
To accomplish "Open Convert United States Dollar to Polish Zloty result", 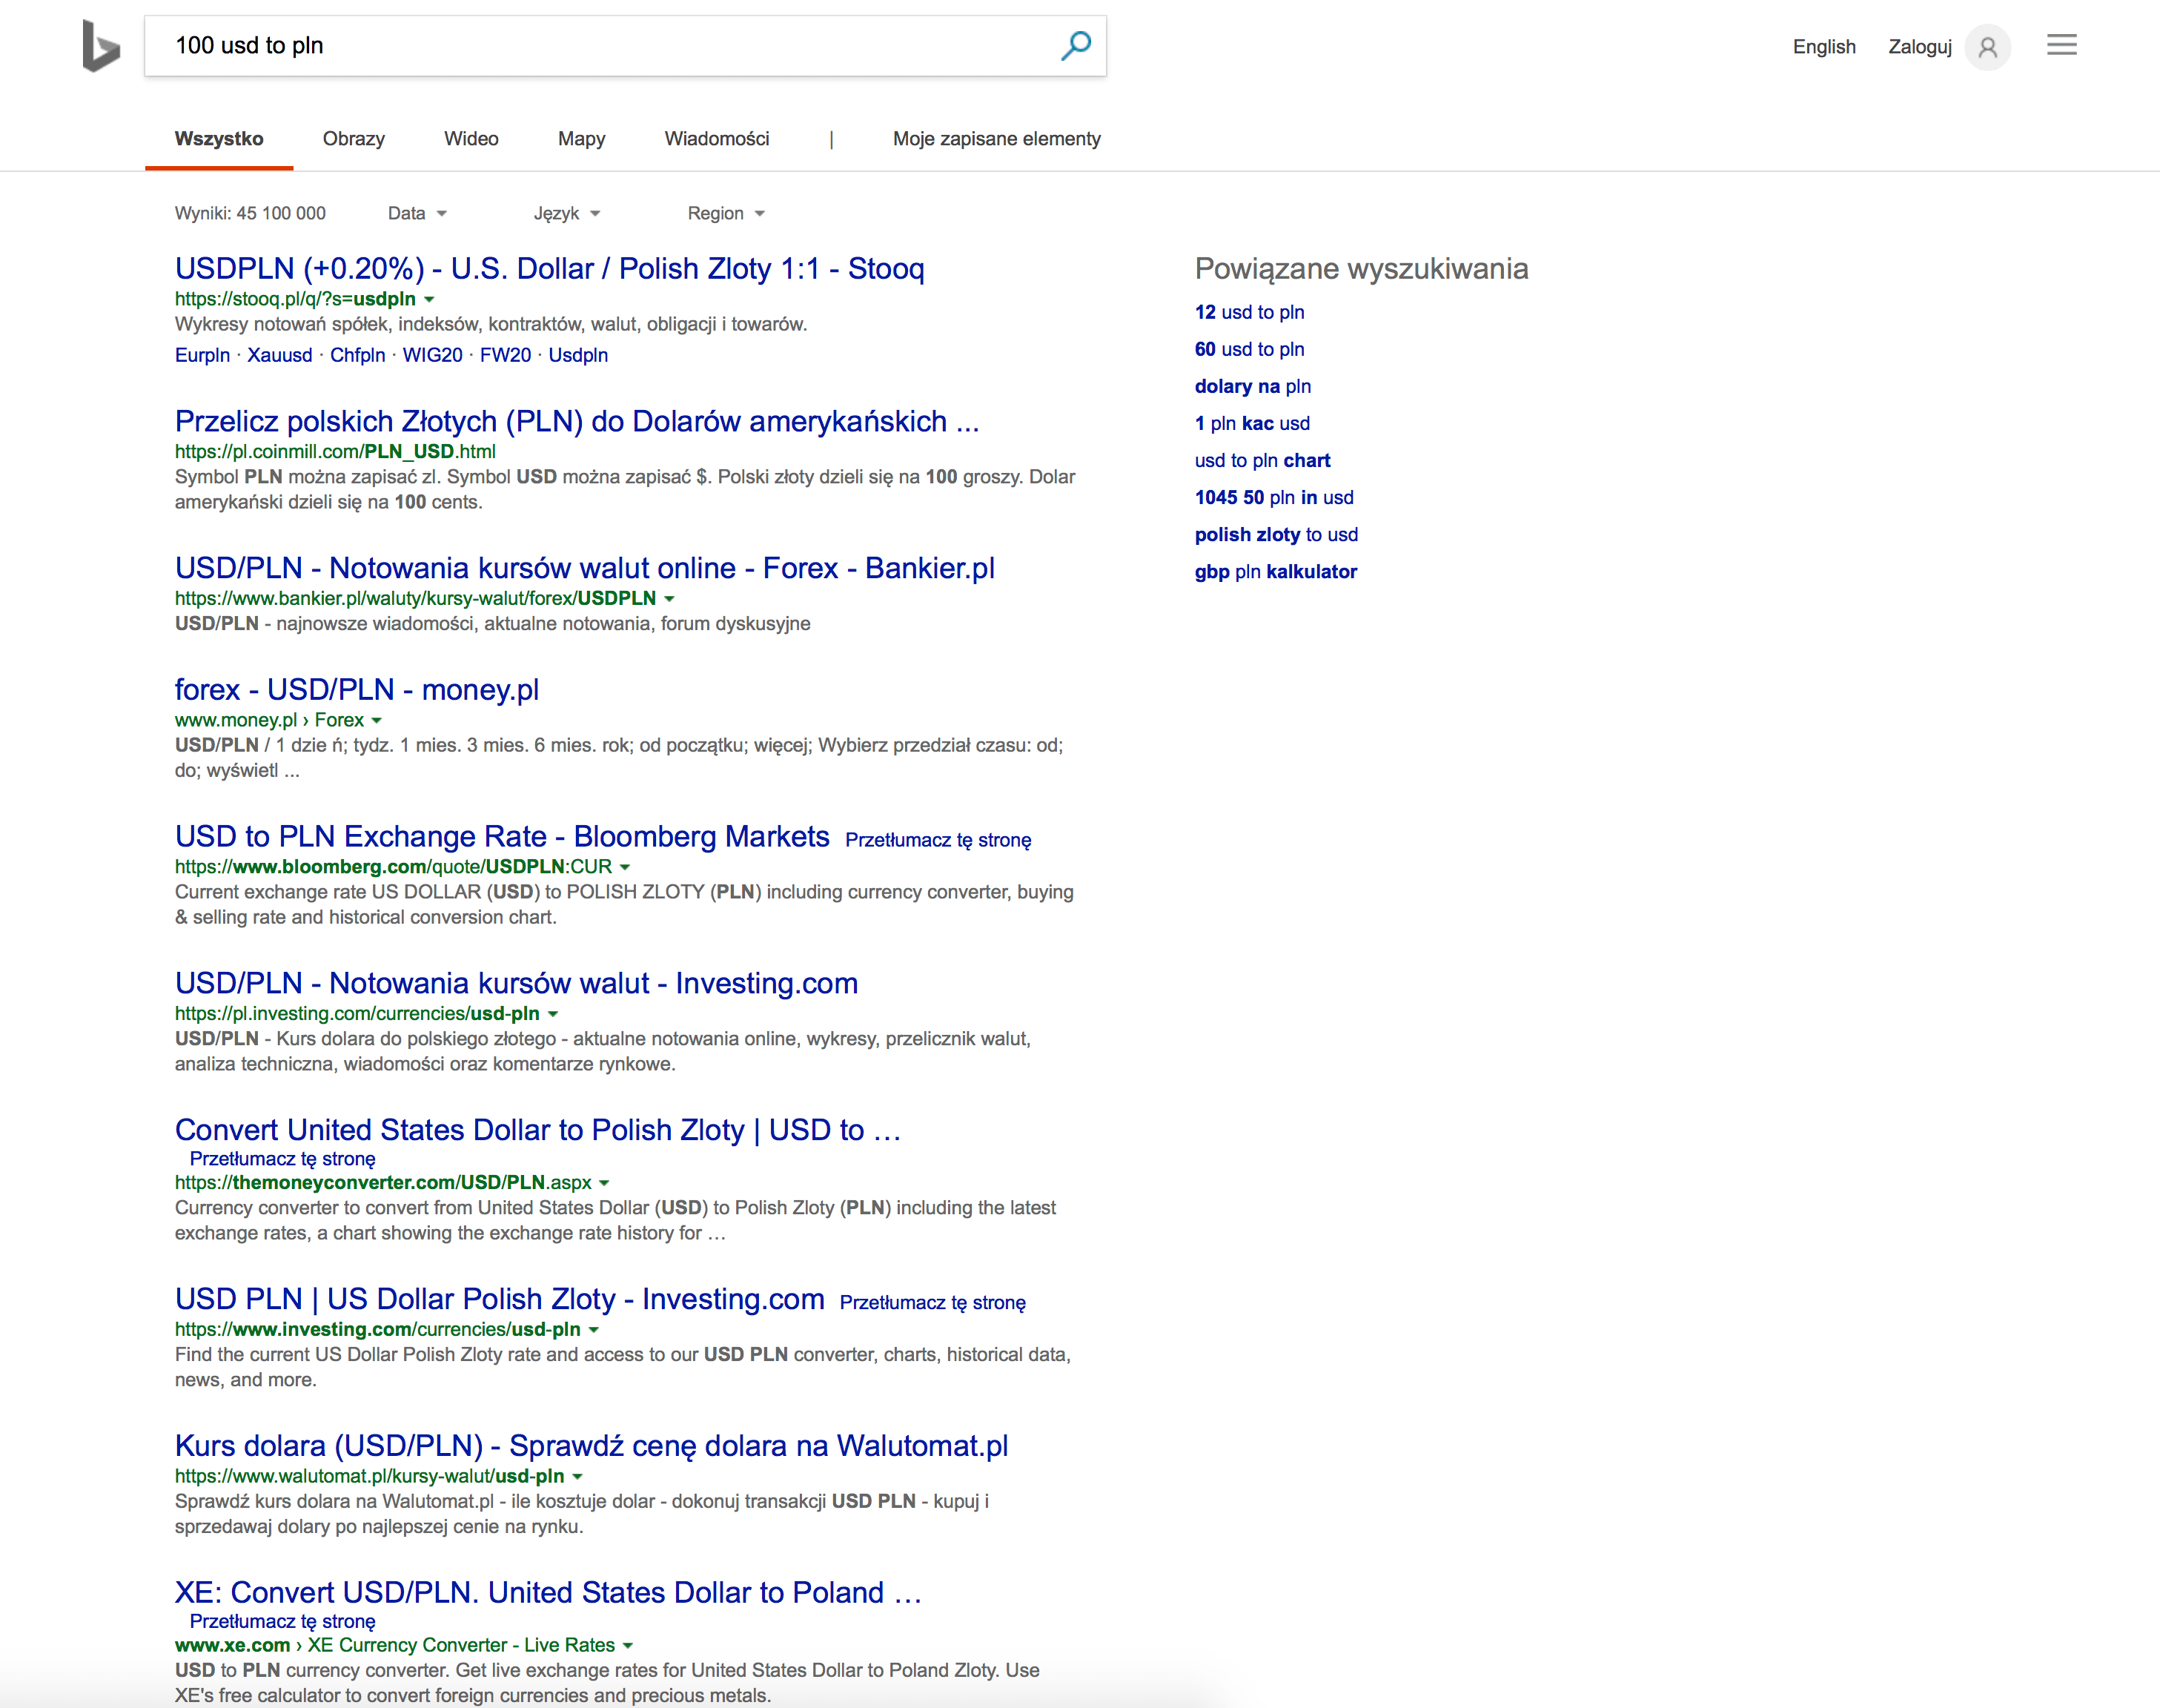I will (538, 1130).
